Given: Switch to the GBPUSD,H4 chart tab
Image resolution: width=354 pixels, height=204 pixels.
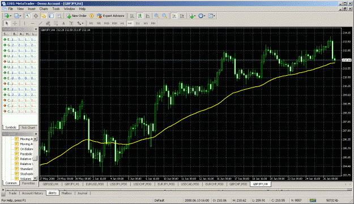Looking at the screenshot, I should tap(50, 184).
